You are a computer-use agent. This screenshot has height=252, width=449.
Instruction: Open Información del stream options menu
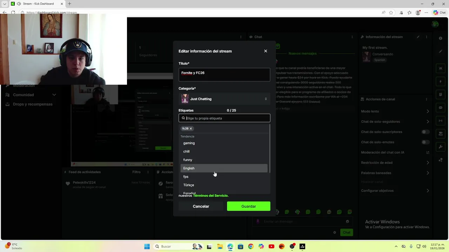427,37
